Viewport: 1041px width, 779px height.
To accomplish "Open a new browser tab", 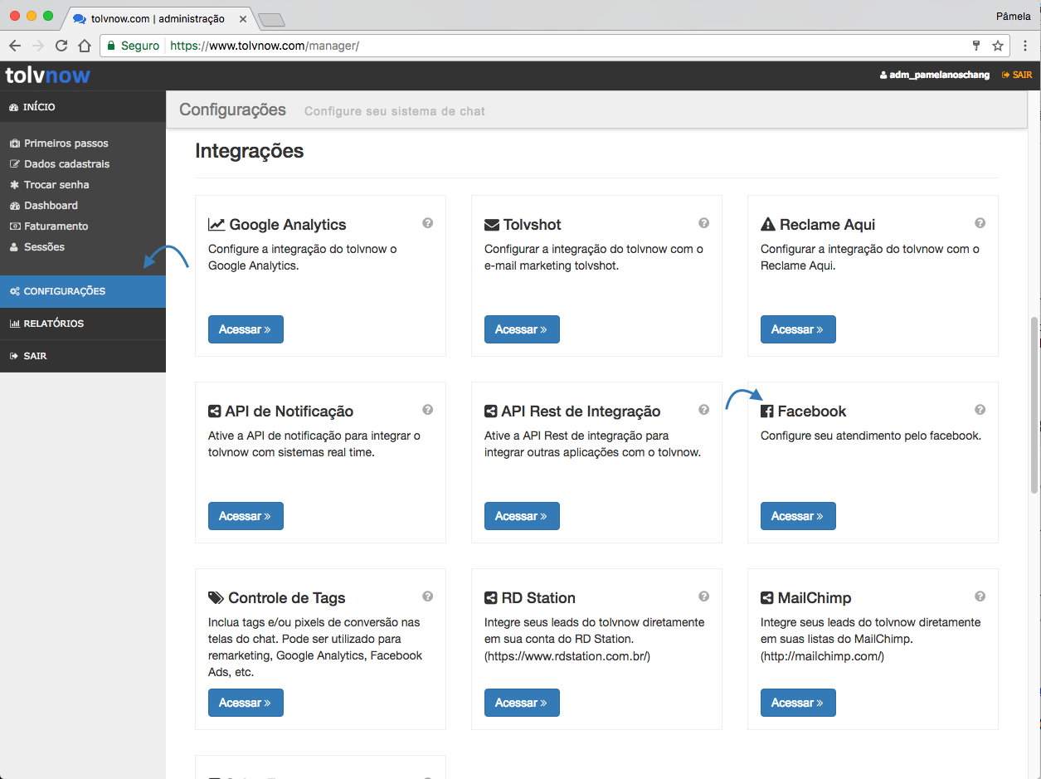I will pos(271,20).
